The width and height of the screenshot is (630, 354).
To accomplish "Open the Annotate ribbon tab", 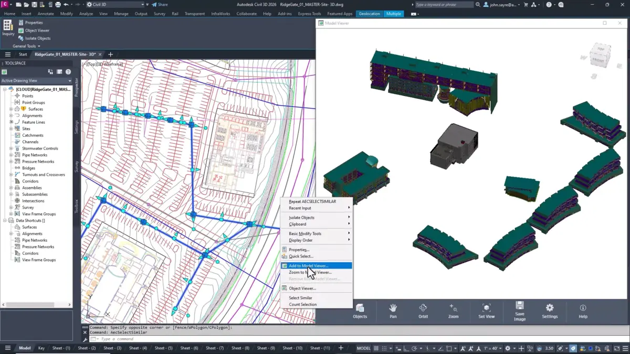I will coord(46,14).
